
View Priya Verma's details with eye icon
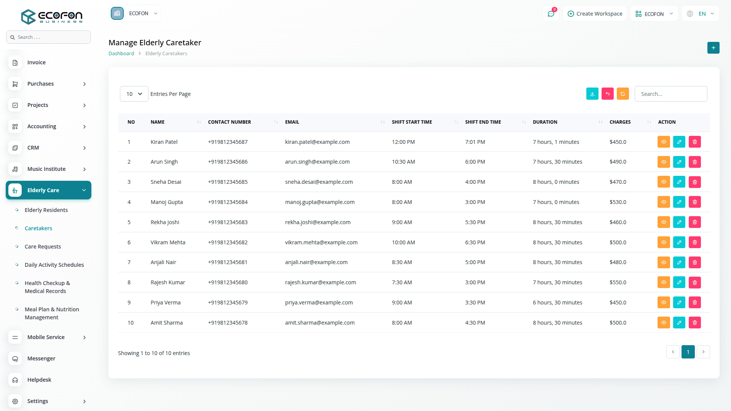[x=663, y=303]
